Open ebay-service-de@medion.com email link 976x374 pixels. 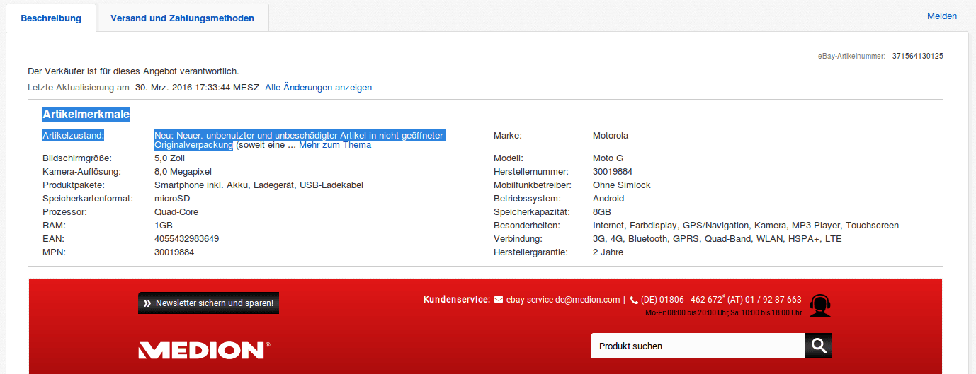point(563,300)
